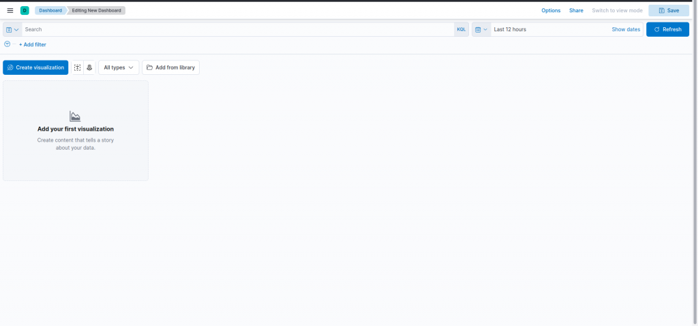Add a panel from library
Image resolution: width=698 pixels, height=326 pixels.
pos(171,67)
